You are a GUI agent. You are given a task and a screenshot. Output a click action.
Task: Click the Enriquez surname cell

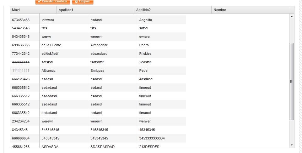[x=97, y=71]
